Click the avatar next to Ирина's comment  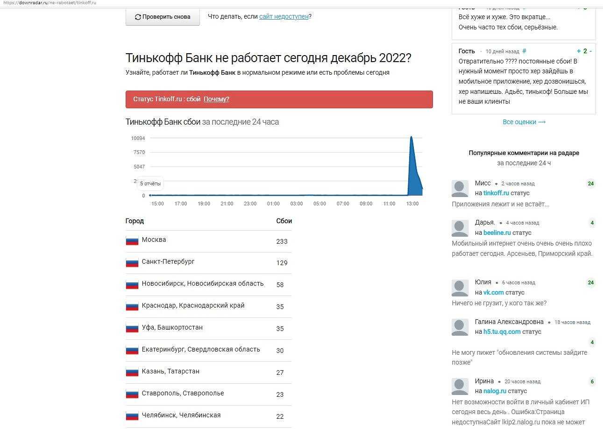pos(460,386)
